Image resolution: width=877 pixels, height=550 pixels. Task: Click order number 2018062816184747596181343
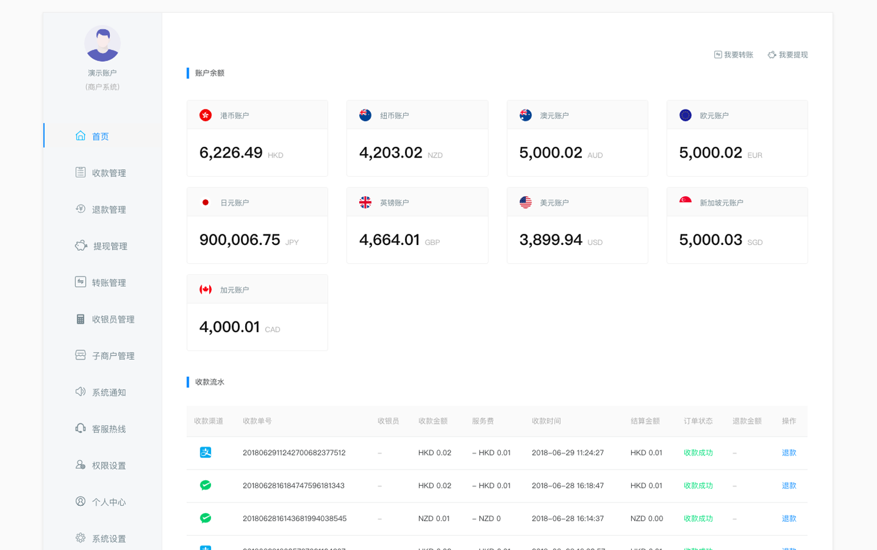click(293, 485)
